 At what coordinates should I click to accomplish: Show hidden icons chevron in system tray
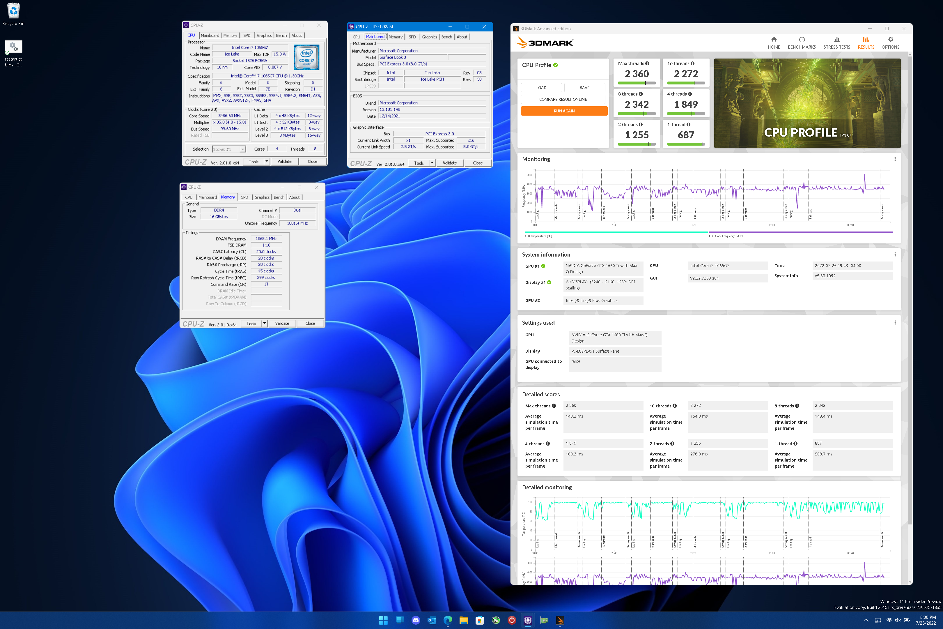coord(866,620)
